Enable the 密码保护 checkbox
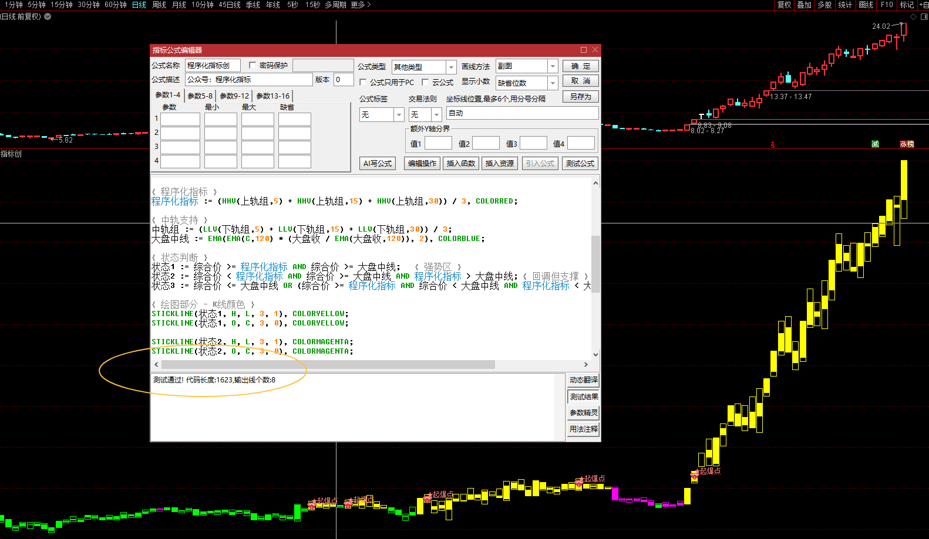 click(253, 65)
